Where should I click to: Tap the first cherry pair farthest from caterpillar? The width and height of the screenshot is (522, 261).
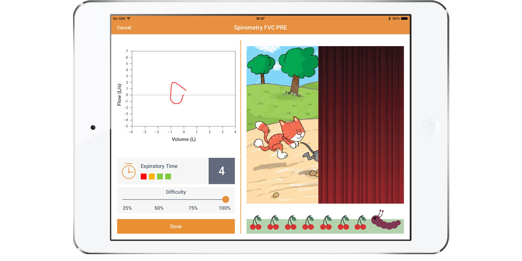click(256, 223)
